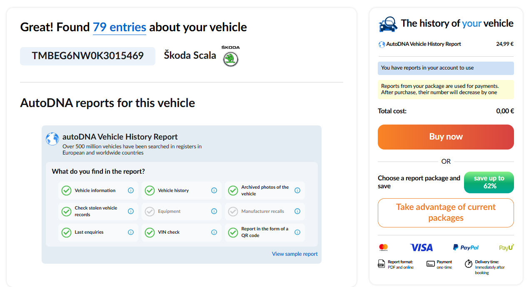The height and width of the screenshot is (287, 529).
Task: Click the PayPal payment logo
Action: 466,247
